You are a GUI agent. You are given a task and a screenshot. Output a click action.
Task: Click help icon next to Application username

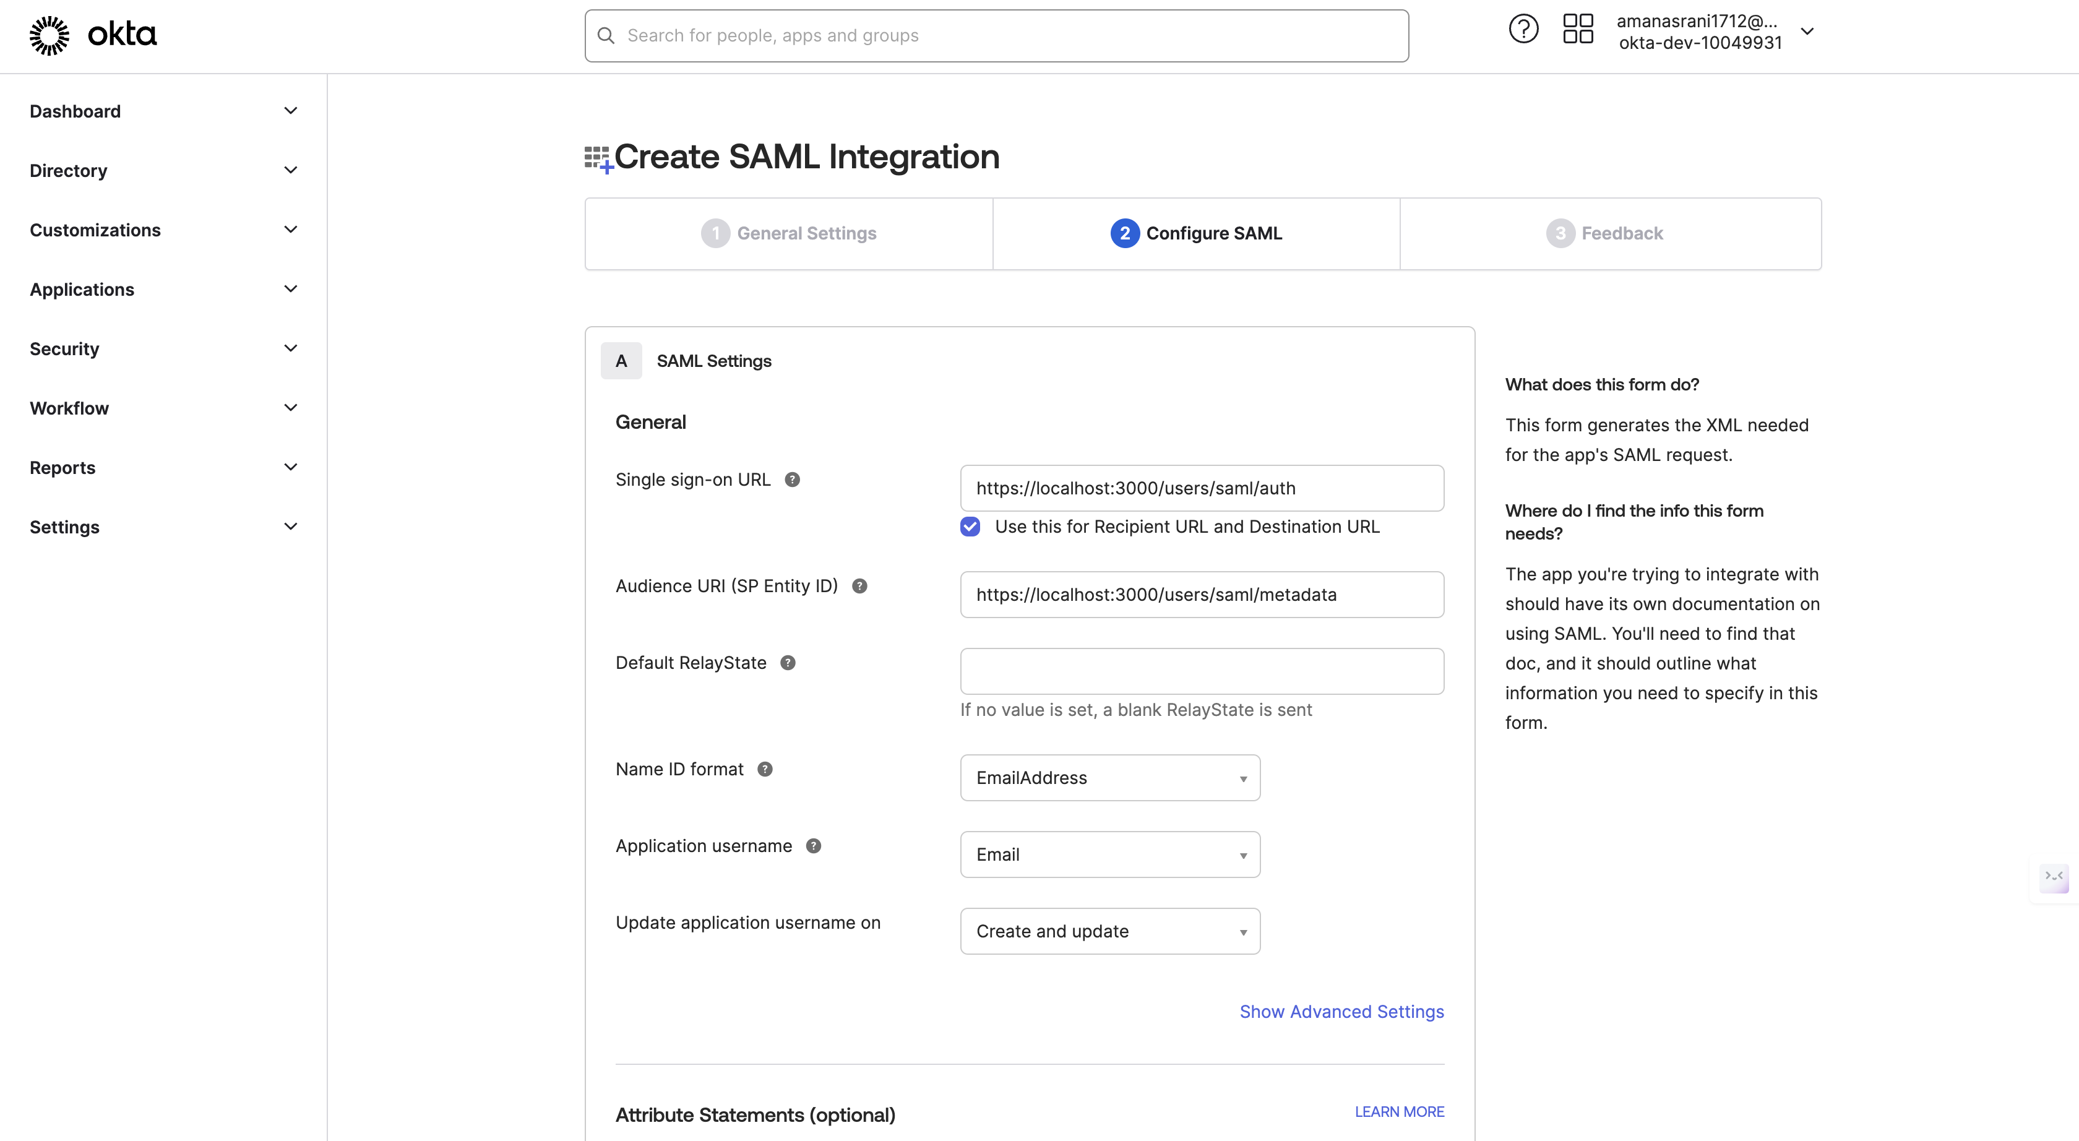click(x=814, y=846)
